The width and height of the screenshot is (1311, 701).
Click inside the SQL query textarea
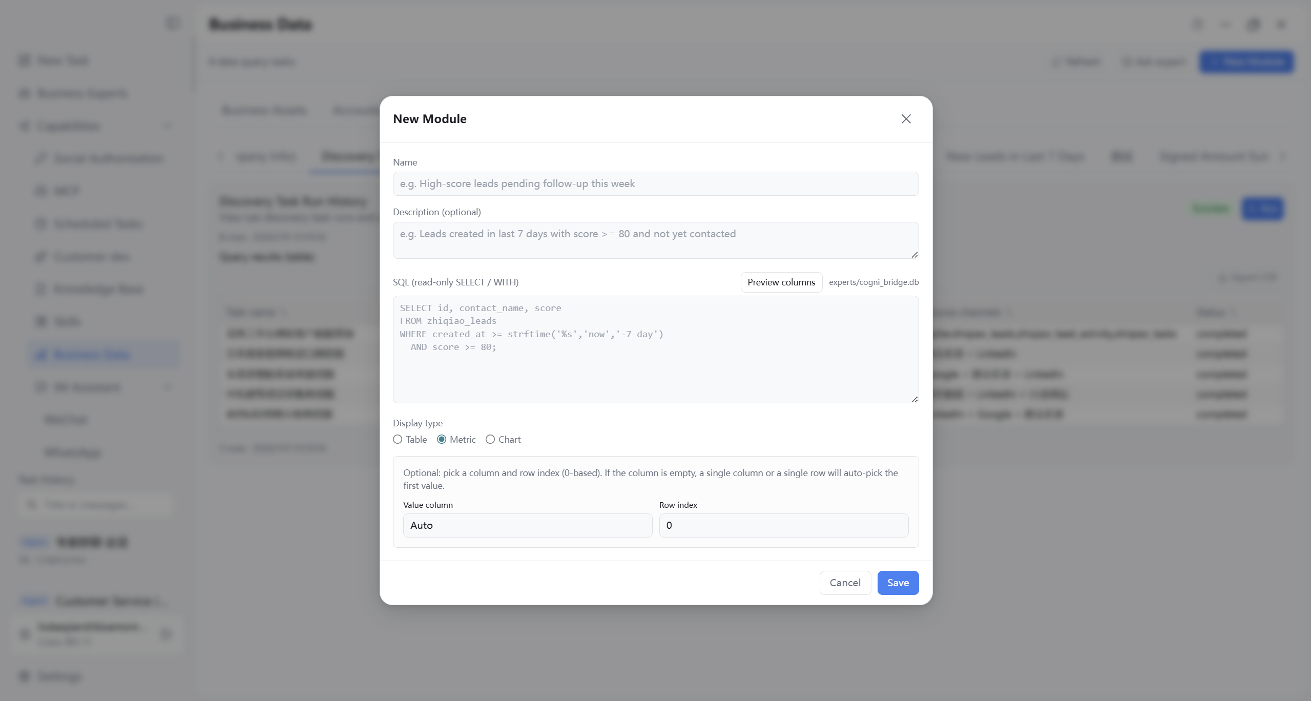coord(655,349)
